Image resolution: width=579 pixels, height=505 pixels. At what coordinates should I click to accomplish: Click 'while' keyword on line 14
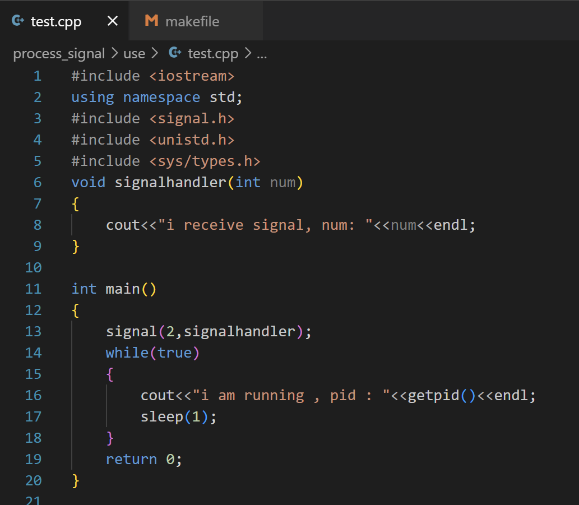point(127,353)
